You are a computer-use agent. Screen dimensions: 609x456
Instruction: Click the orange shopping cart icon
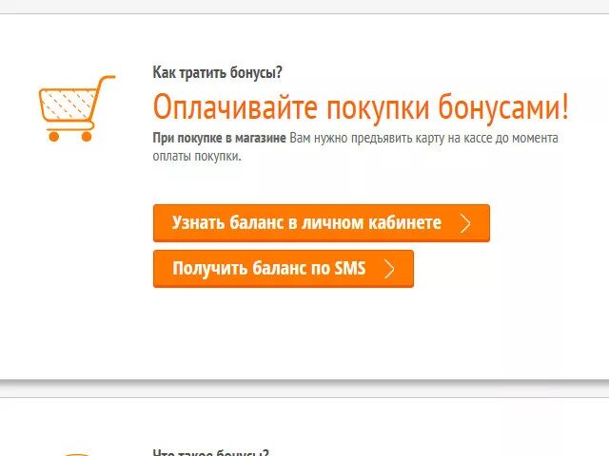[76, 108]
